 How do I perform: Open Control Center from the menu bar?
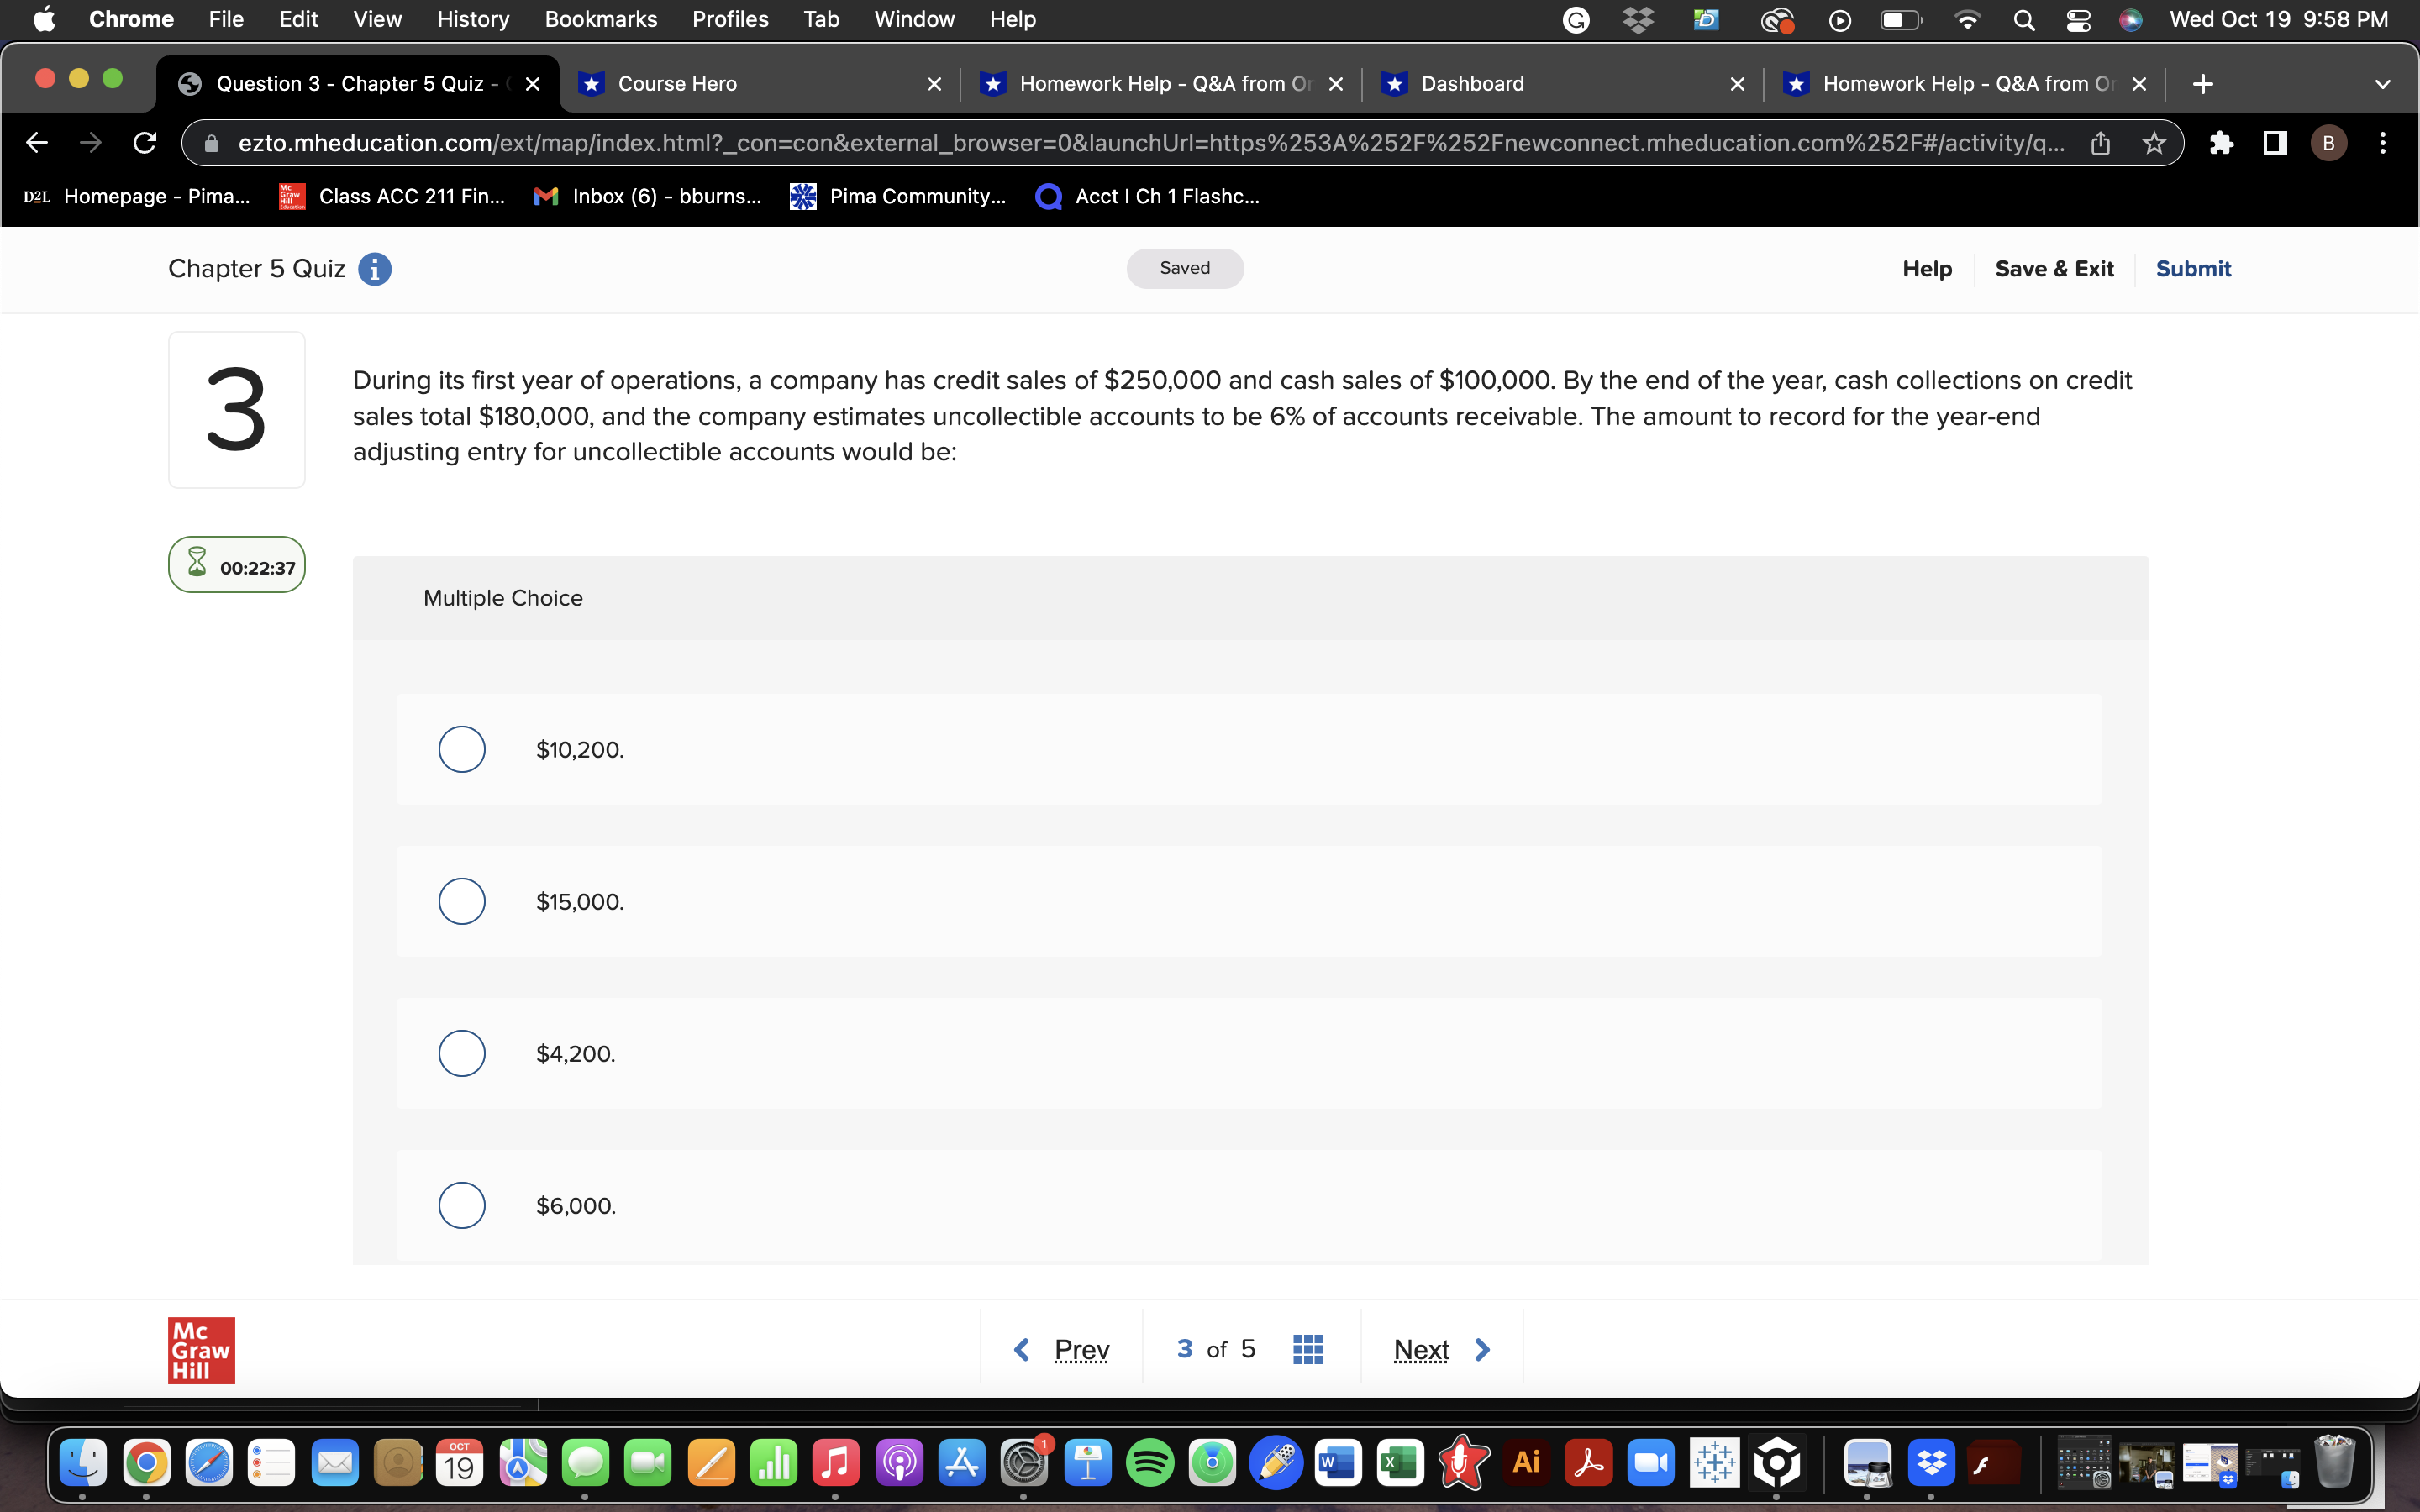click(x=2079, y=19)
